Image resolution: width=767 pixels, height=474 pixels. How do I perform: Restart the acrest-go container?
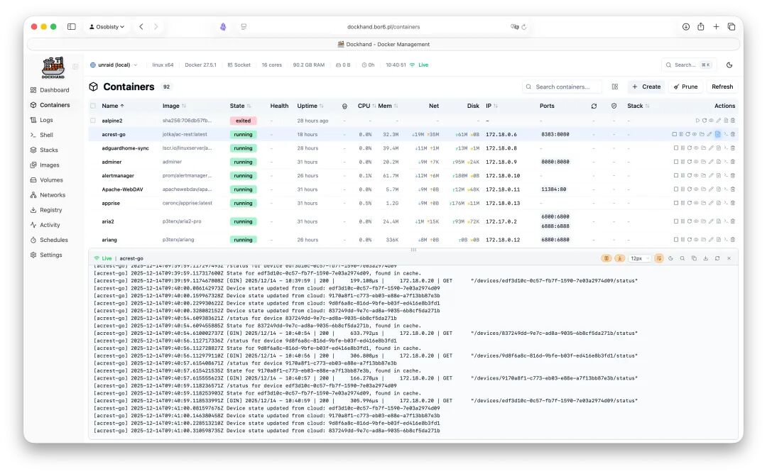(x=687, y=134)
